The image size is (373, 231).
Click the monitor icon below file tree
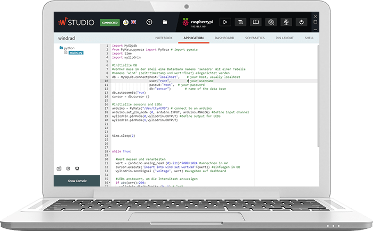click(77, 168)
